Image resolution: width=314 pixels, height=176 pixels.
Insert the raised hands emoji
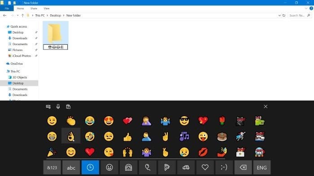pos(127,152)
